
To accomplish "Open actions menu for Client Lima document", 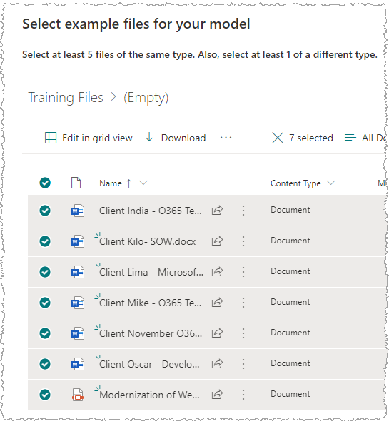I will tap(243, 272).
